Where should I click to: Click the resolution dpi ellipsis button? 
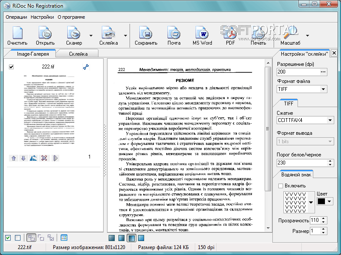click(x=323, y=72)
